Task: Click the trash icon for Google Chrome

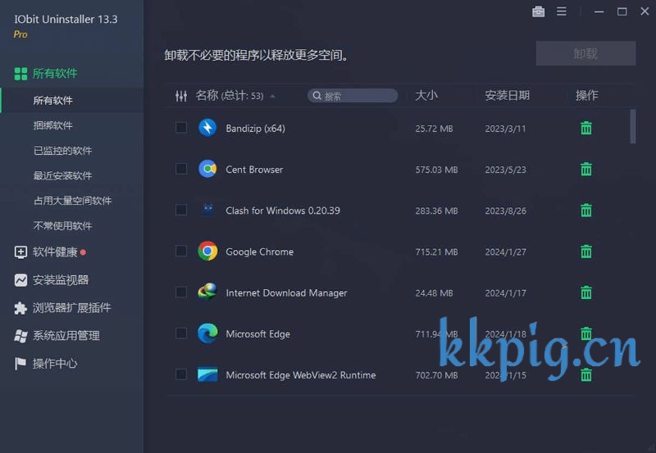Action: (586, 251)
